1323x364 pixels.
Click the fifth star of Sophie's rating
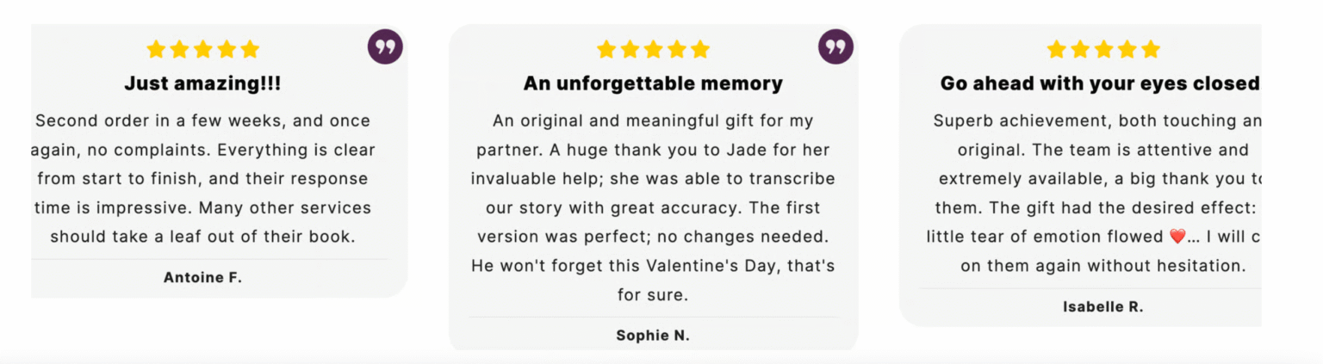[x=700, y=49]
